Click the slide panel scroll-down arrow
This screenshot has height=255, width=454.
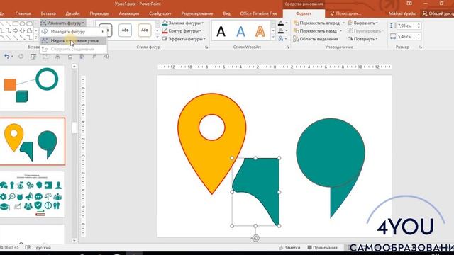pos(74,240)
